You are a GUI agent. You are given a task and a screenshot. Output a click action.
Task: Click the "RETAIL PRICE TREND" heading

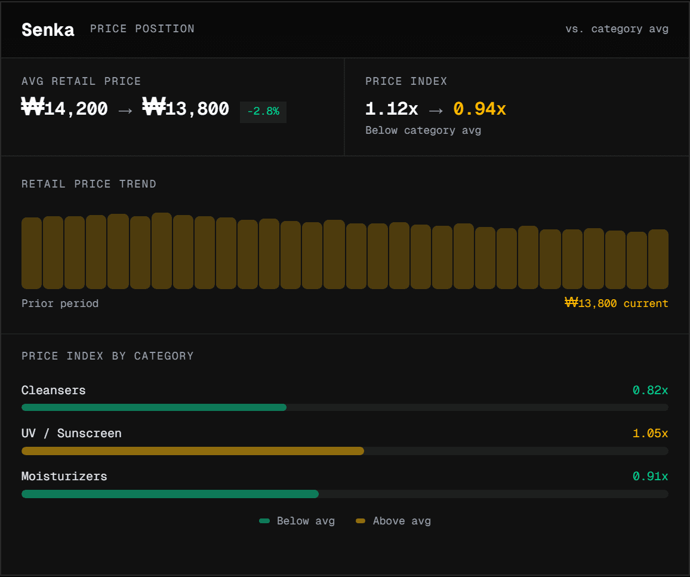[89, 183]
